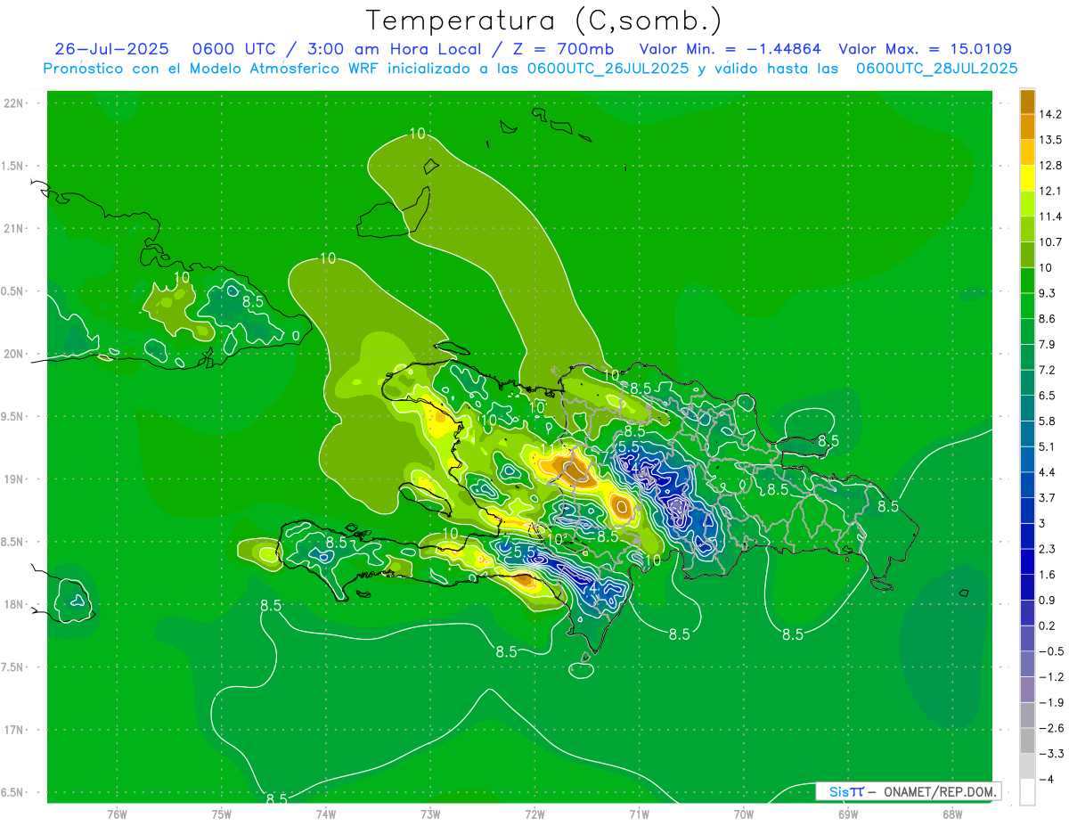1069x826 pixels.
Task: Click the "71W" longitude axis label
Action: tap(639, 814)
